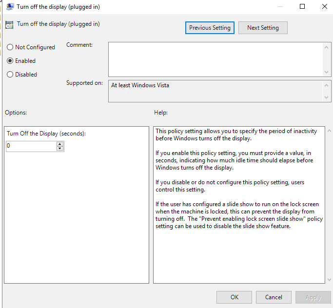Image resolution: width=333 pixels, height=308 pixels.
Task: Click the Comment box scroll up arrow
Action: (x=326, y=47)
